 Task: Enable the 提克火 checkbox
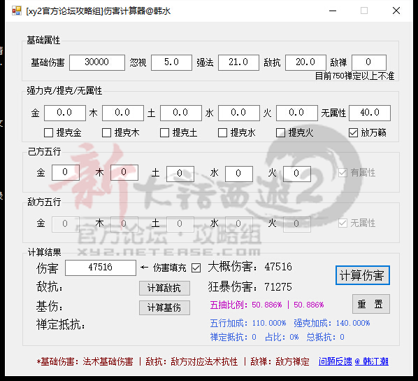280,132
